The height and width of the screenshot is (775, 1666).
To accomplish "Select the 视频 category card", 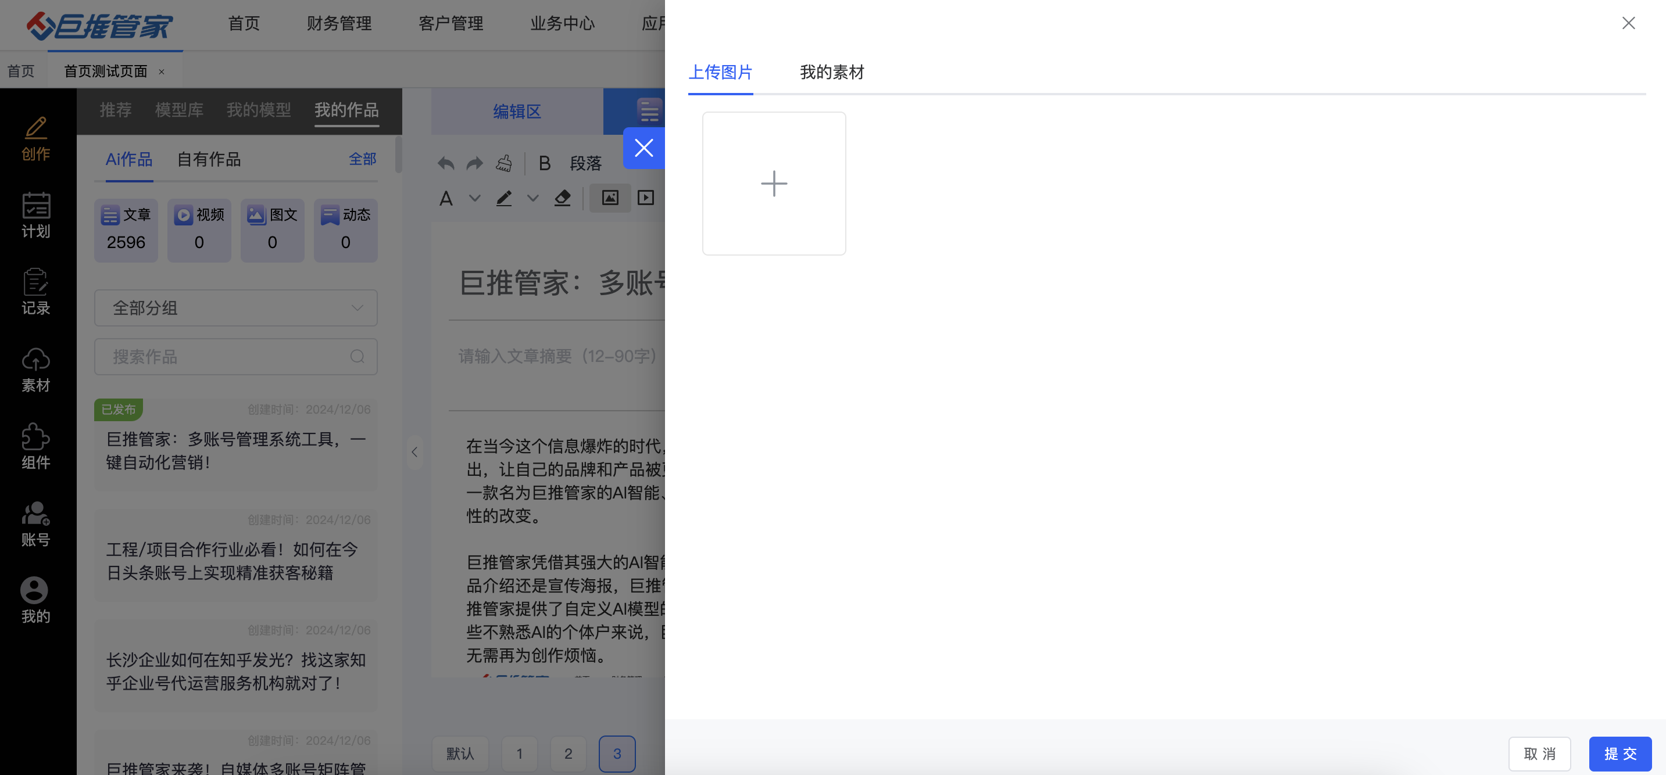I will [199, 230].
